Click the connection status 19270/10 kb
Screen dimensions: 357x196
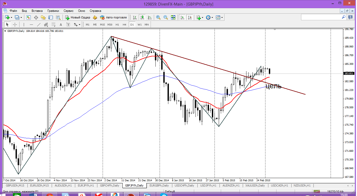335,192
